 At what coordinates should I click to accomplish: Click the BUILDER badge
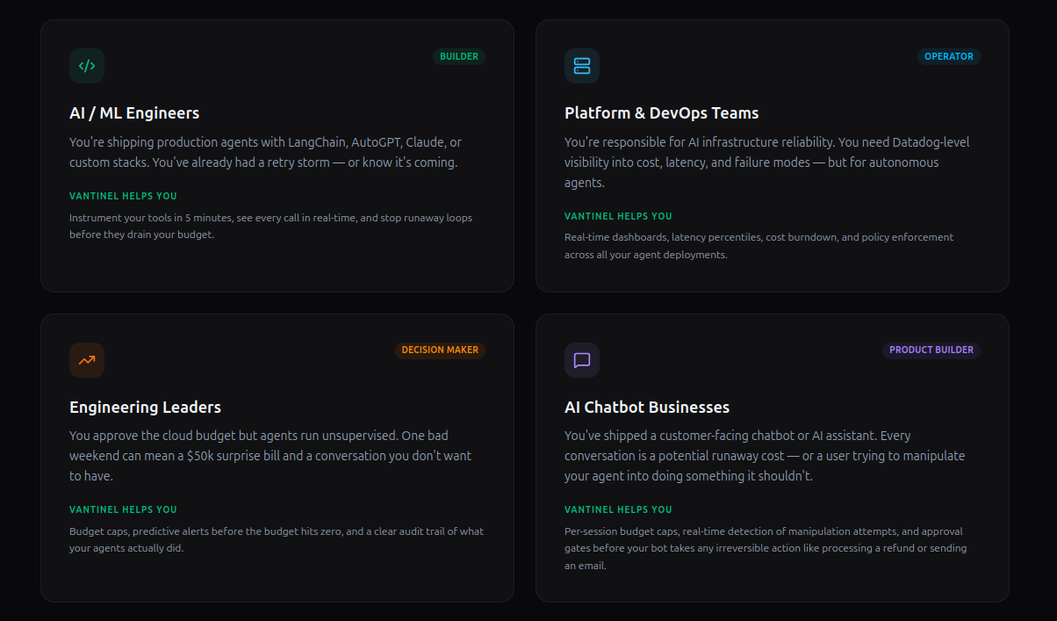point(459,56)
